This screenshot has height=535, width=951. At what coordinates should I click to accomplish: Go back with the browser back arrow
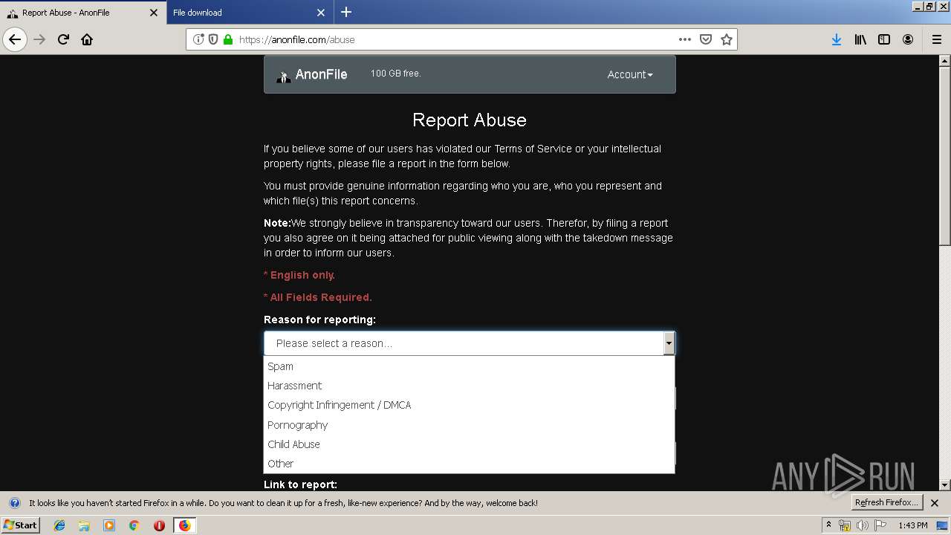pos(15,39)
